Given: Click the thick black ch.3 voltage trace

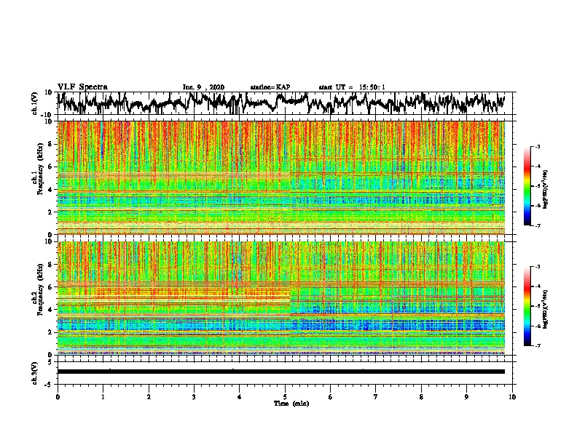Looking at the screenshot, I should (281, 372).
